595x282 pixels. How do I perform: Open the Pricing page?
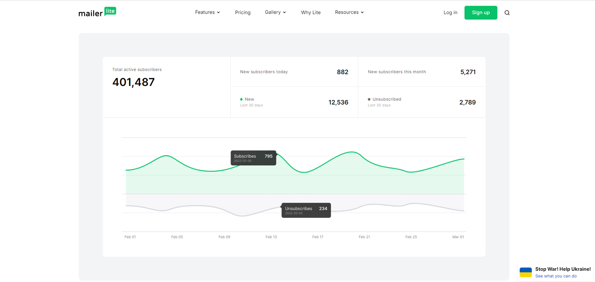tap(243, 13)
